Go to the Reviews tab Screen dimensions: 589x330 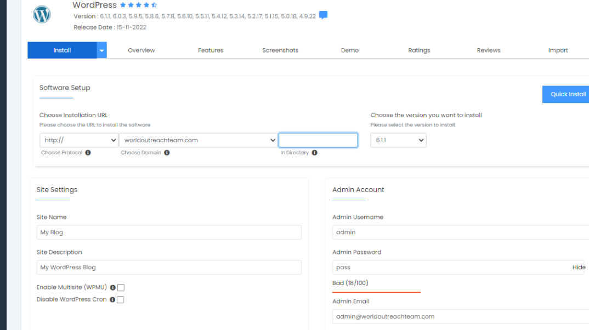[x=489, y=50]
